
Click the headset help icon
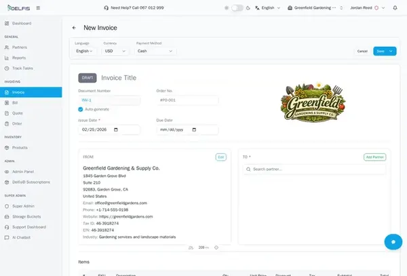[106, 7]
